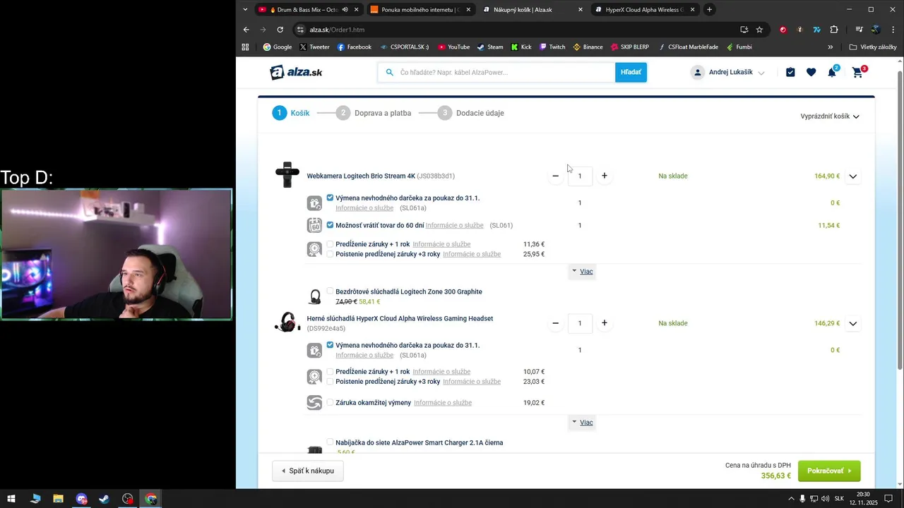Screen dimensions: 904x508
Task: Open the browser tab search dropdown arrow
Action: point(245,10)
